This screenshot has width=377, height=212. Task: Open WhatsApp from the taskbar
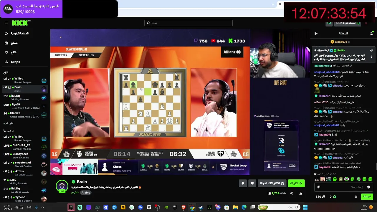[x=132, y=207]
